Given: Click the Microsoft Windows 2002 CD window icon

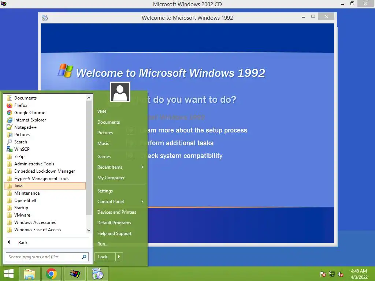Looking at the screenshot, I should [x=4, y=4].
